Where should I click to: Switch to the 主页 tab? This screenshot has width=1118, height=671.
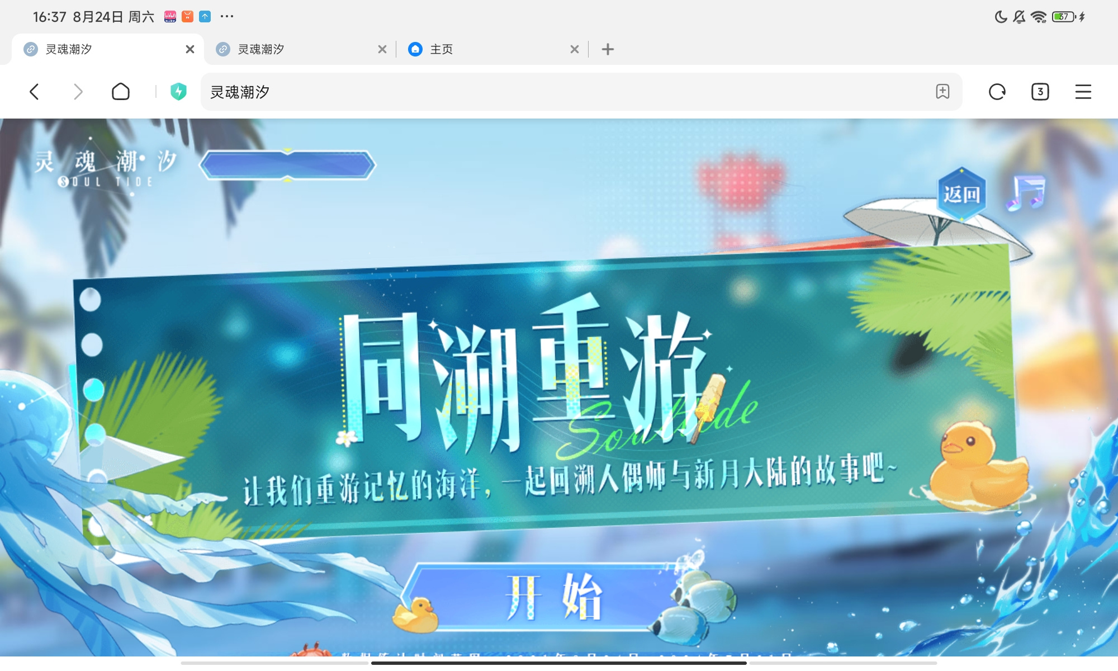pos(492,49)
